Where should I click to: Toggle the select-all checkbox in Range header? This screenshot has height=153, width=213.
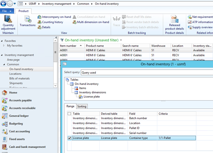point(69,113)
